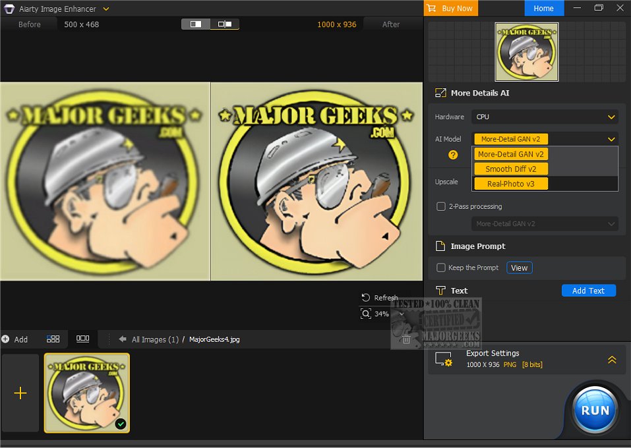Image resolution: width=631 pixels, height=448 pixels.
Task: Select the Before label tab
Action: [x=30, y=24]
